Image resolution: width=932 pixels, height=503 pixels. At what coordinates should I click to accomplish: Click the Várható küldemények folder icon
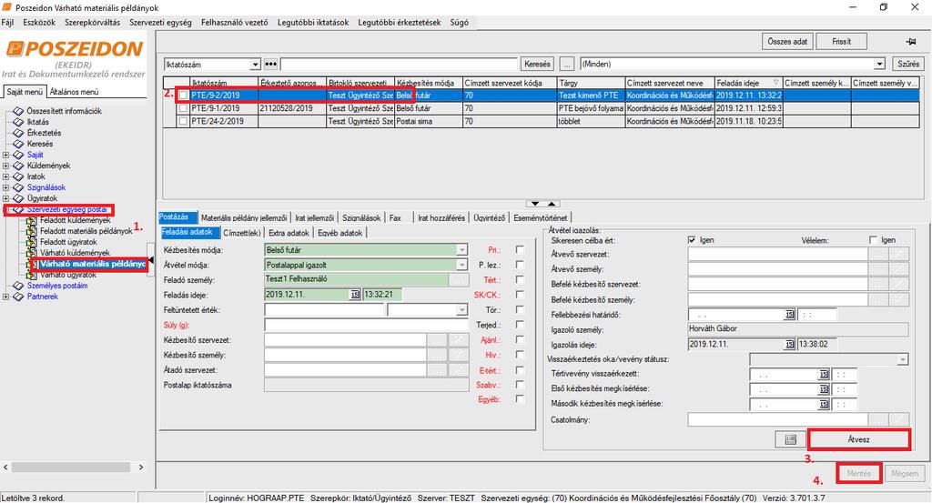click(x=32, y=253)
